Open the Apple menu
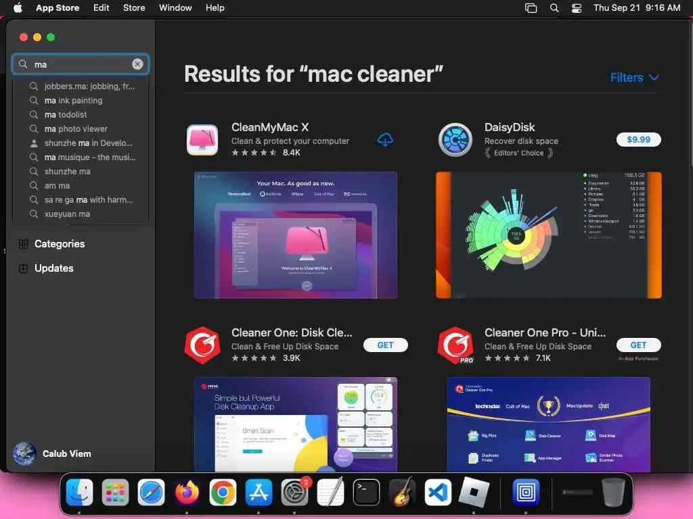This screenshot has height=519, width=693. (x=18, y=7)
